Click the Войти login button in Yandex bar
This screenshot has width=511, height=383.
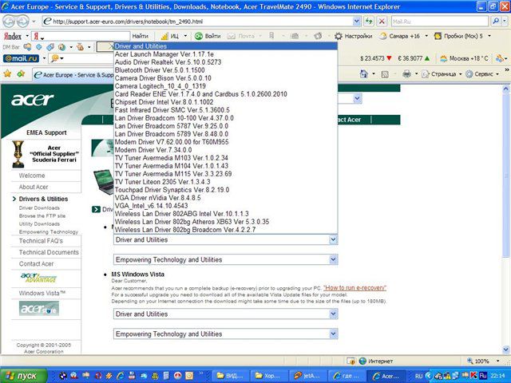click(x=208, y=36)
